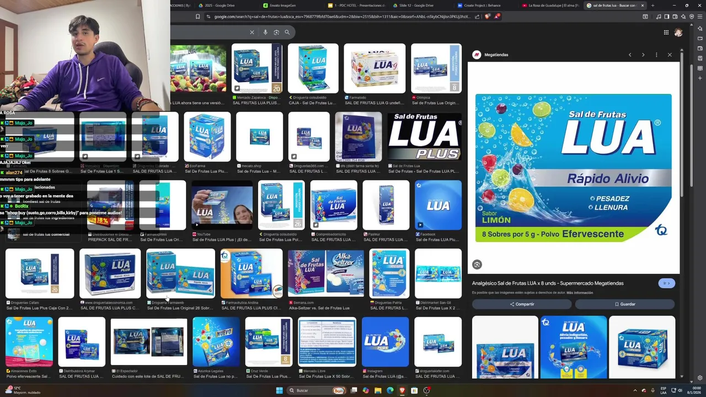The height and width of the screenshot is (397, 706).
Task: Share the image with Compartir
Action: (x=522, y=304)
